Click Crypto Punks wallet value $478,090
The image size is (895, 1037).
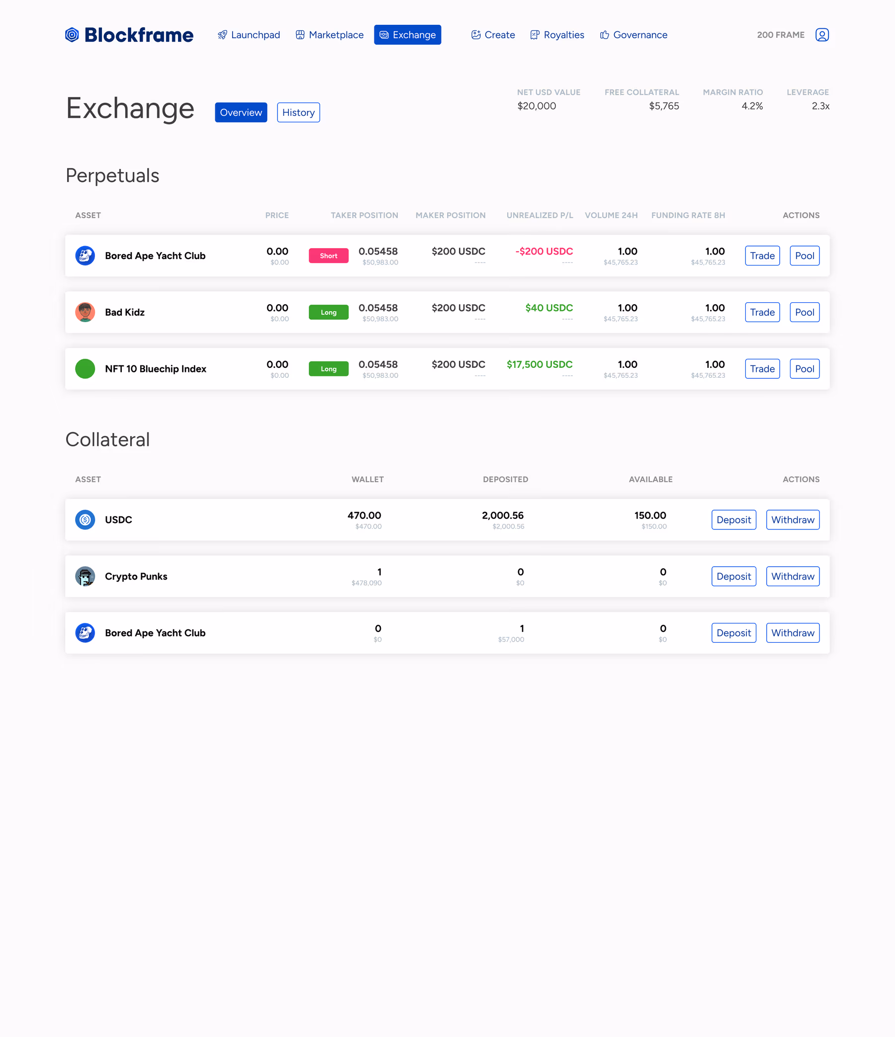coord(366,583)
